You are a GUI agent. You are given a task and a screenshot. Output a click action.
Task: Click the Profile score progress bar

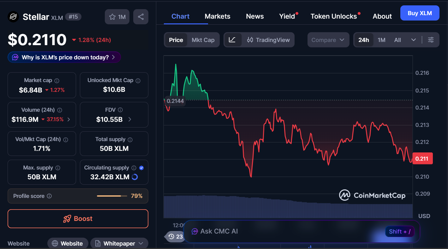pyautogui.click(x=112, y=196)
